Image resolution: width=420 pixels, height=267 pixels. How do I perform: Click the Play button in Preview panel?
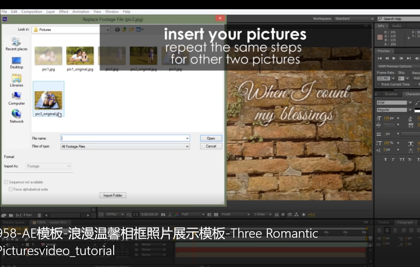(x=394, y=59)
